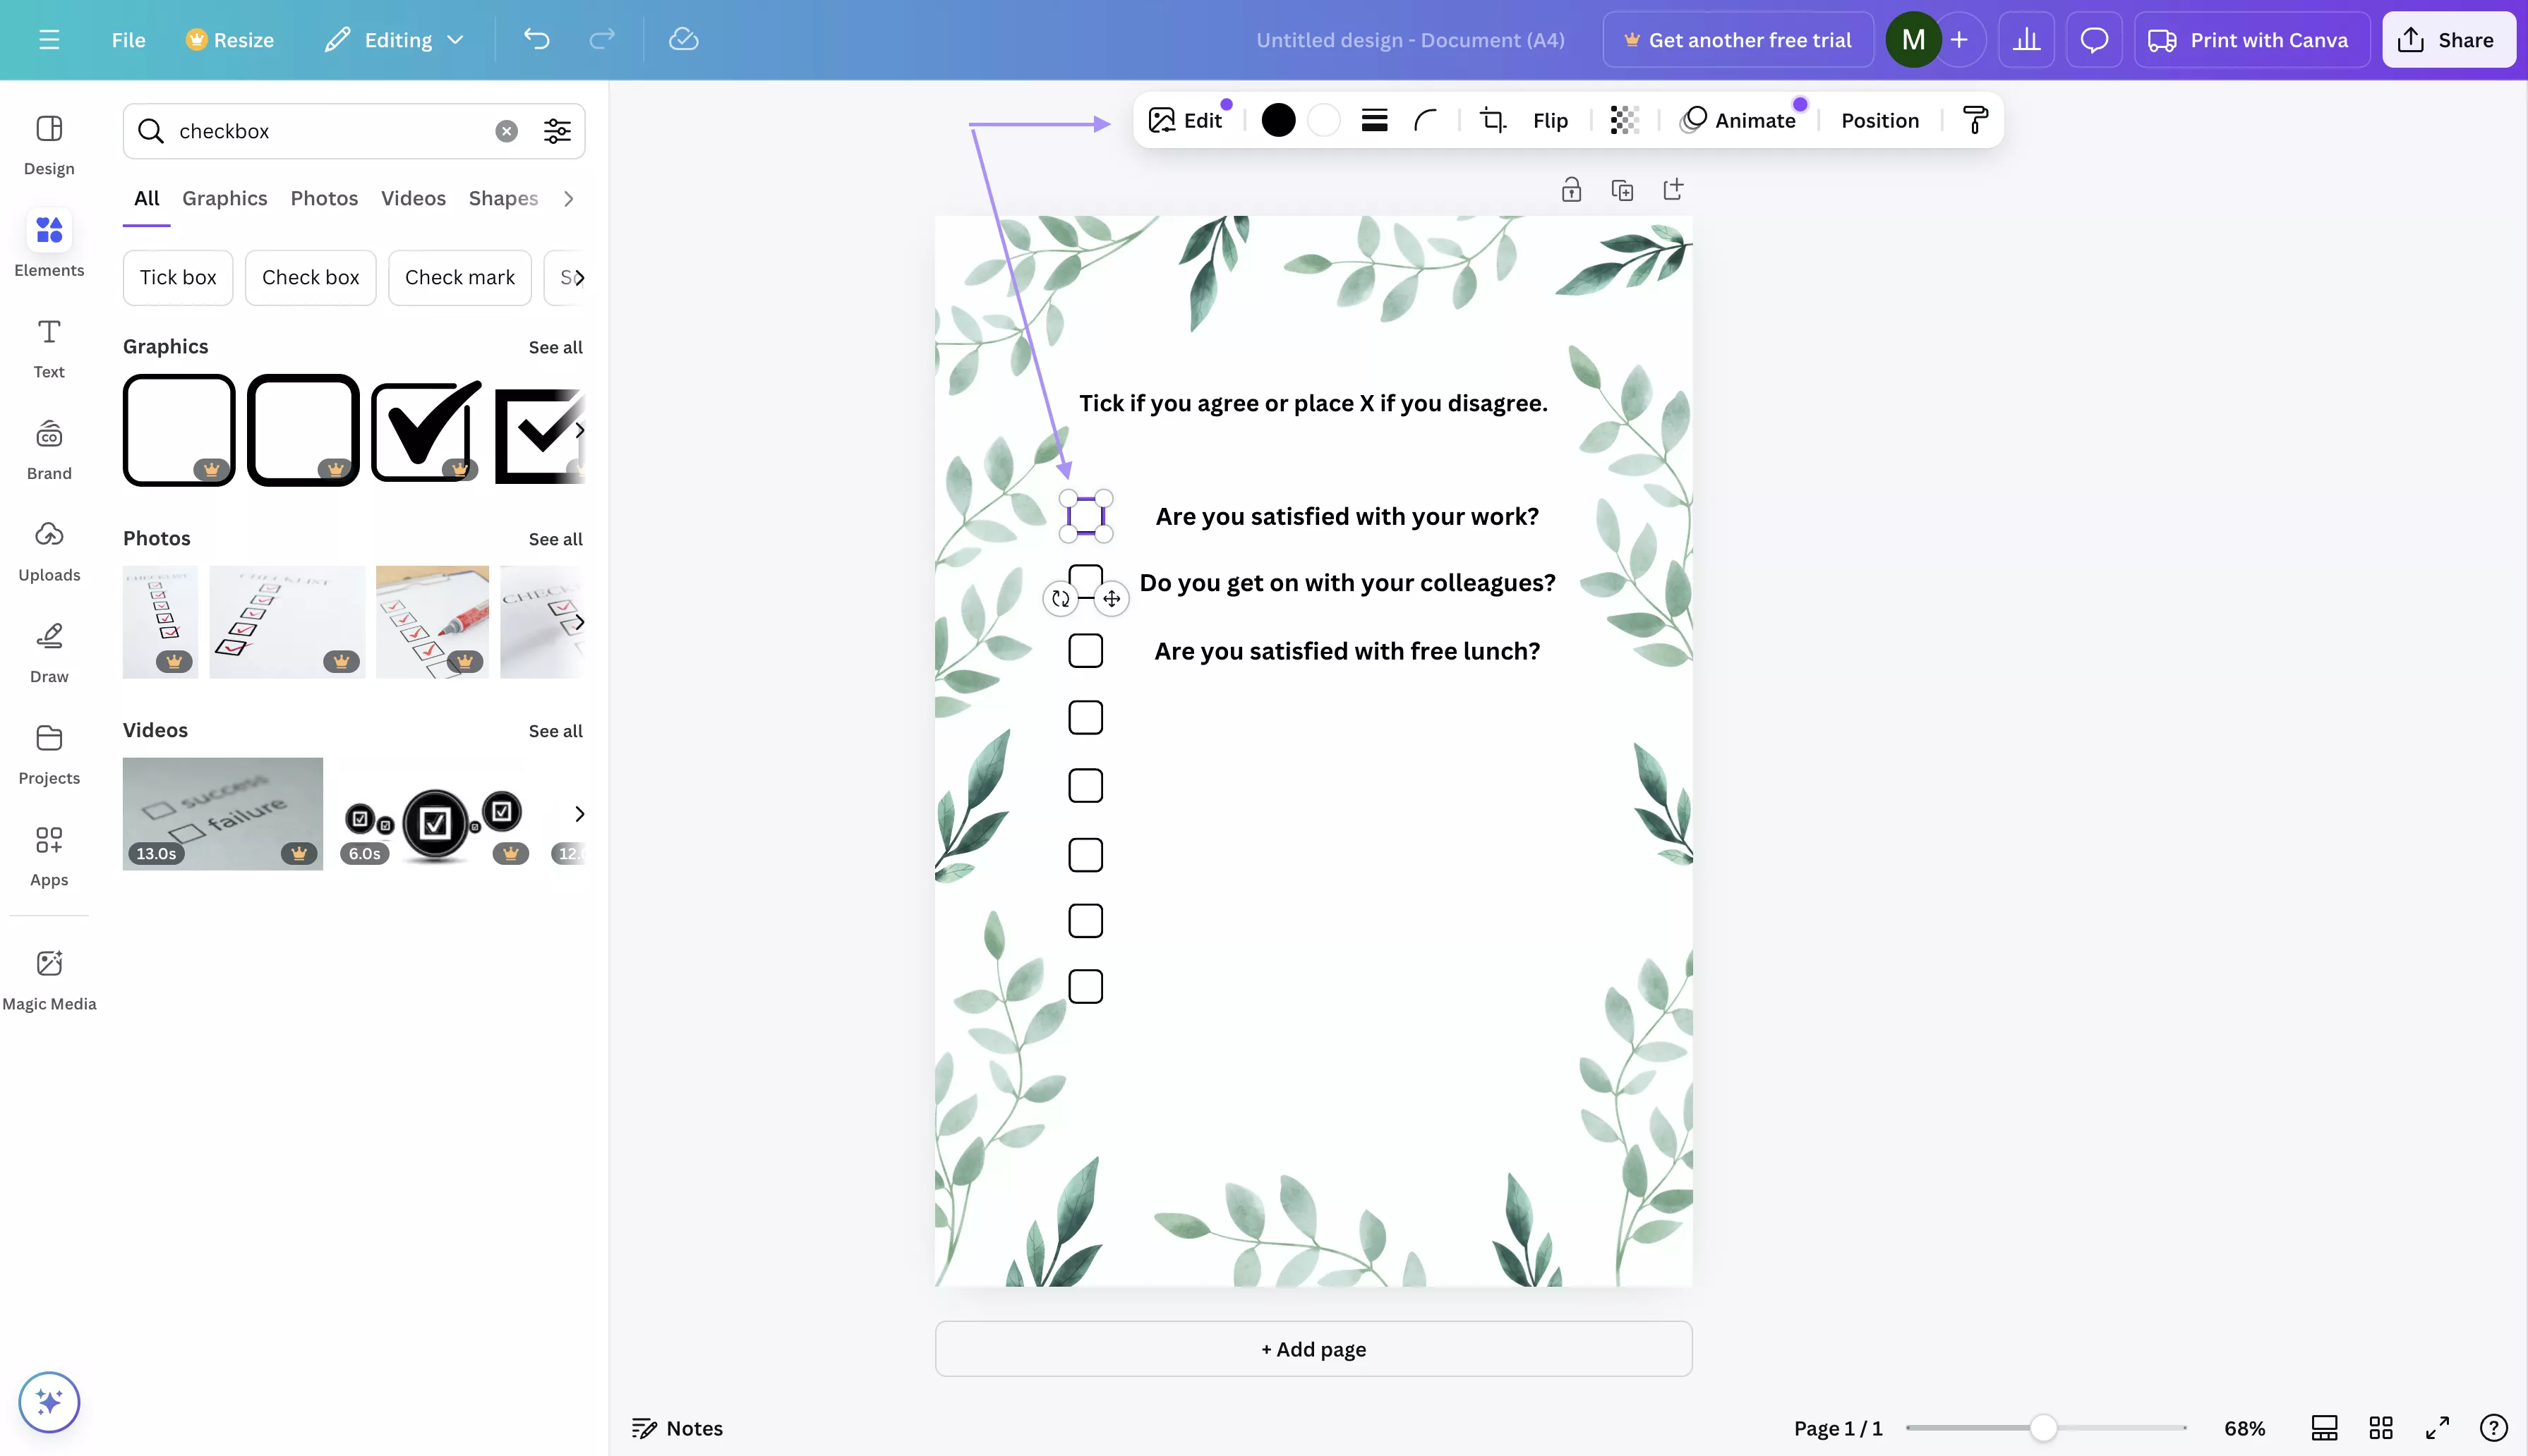Select the Shapes tab in search panel
Viewport: 2528px width, 1456px height.
coord(503,196)
